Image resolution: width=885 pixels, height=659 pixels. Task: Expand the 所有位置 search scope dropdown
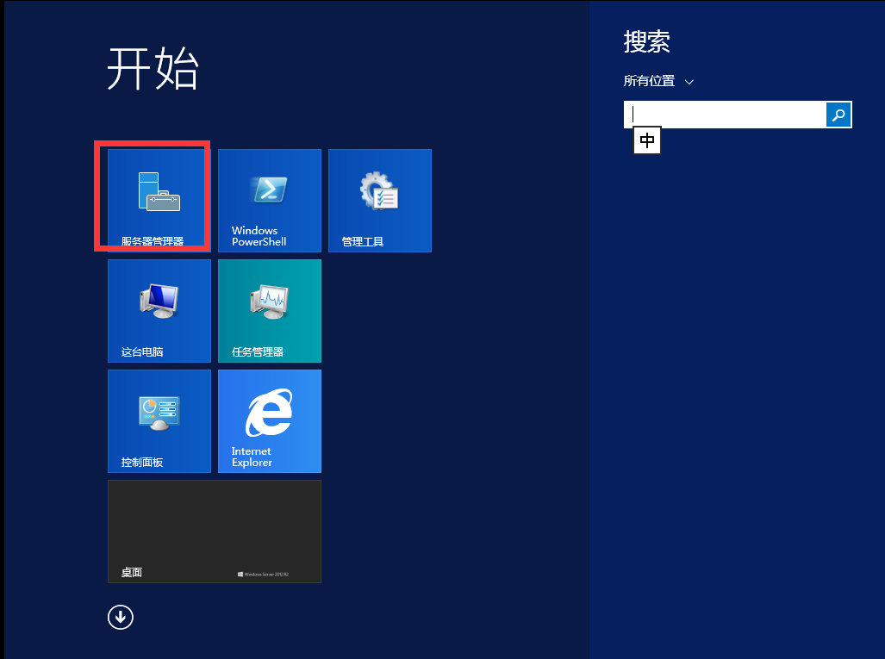[658, 81]
